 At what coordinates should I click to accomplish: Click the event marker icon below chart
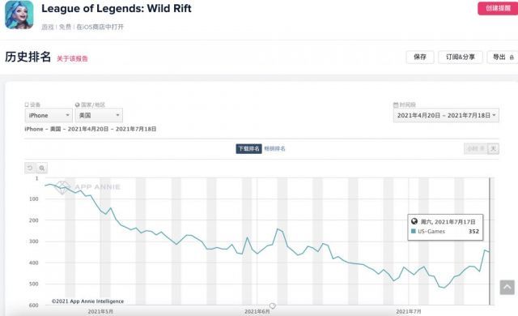click(x=272, y=305)
